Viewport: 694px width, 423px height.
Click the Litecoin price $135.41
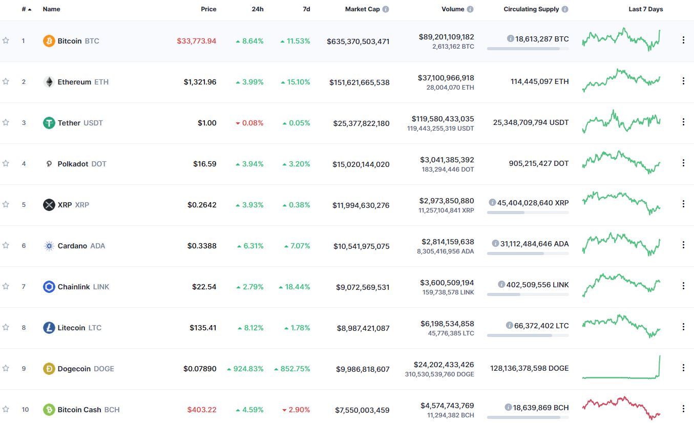coord(203,328)
